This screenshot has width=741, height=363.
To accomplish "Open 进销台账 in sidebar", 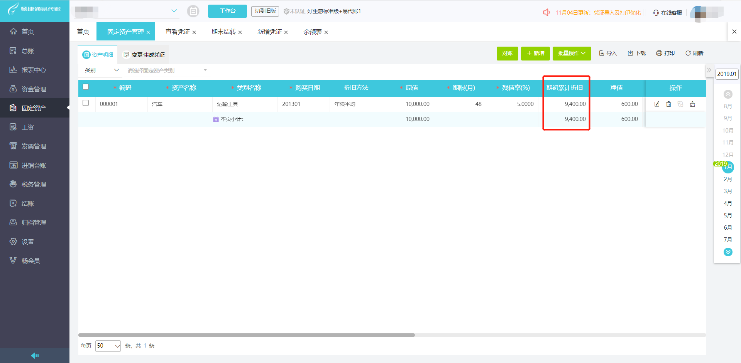I will [x=34, y=165].
